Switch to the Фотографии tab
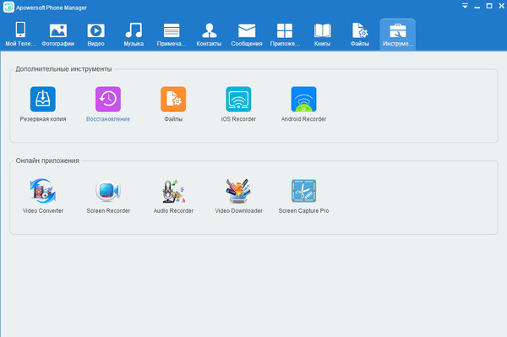Viewport: 507px width, 337px height. pyautogui.click(x=57, y=35)
